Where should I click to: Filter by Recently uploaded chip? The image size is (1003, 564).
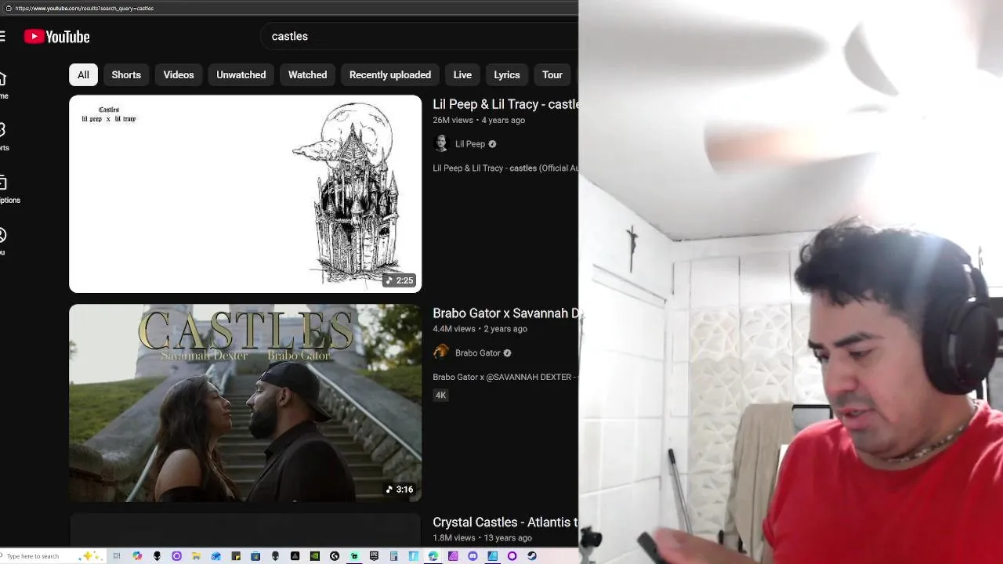(390, 74)
